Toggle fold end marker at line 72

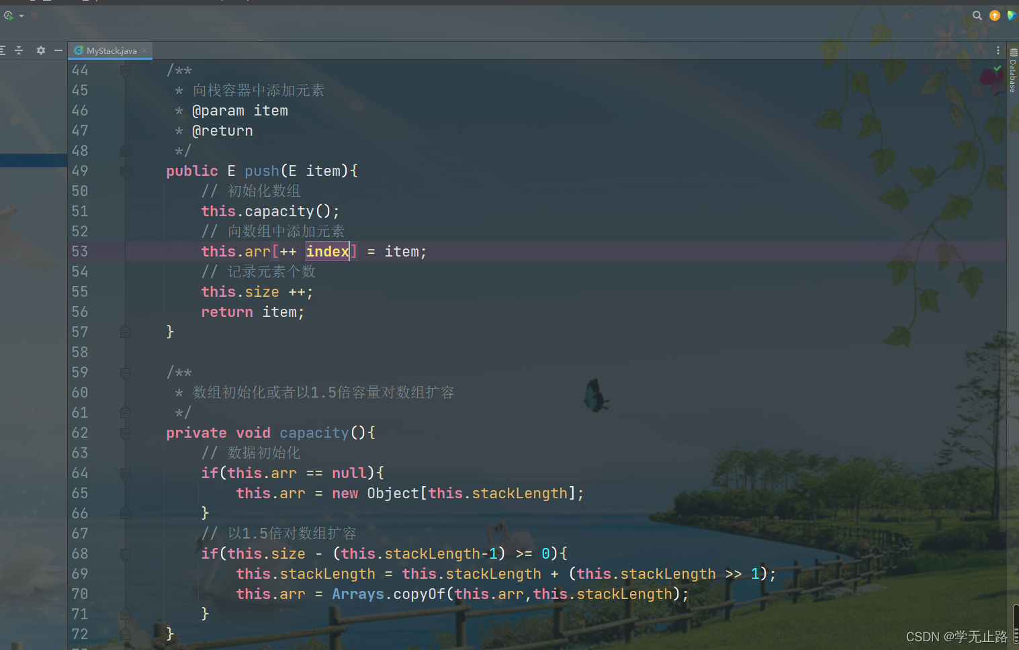pyautogui.click(x=125, y=635)
